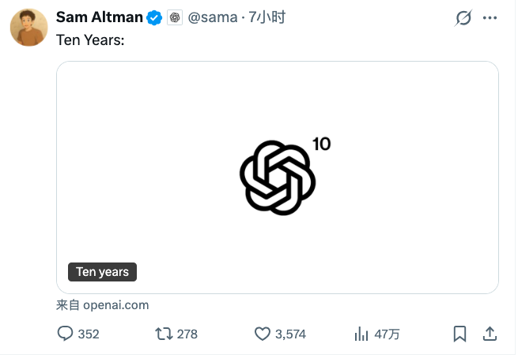The height and width of the screenshot is (355, 518).
Task: Follow the 来自 openai.com source link
Action: click(x=103, y=304)
